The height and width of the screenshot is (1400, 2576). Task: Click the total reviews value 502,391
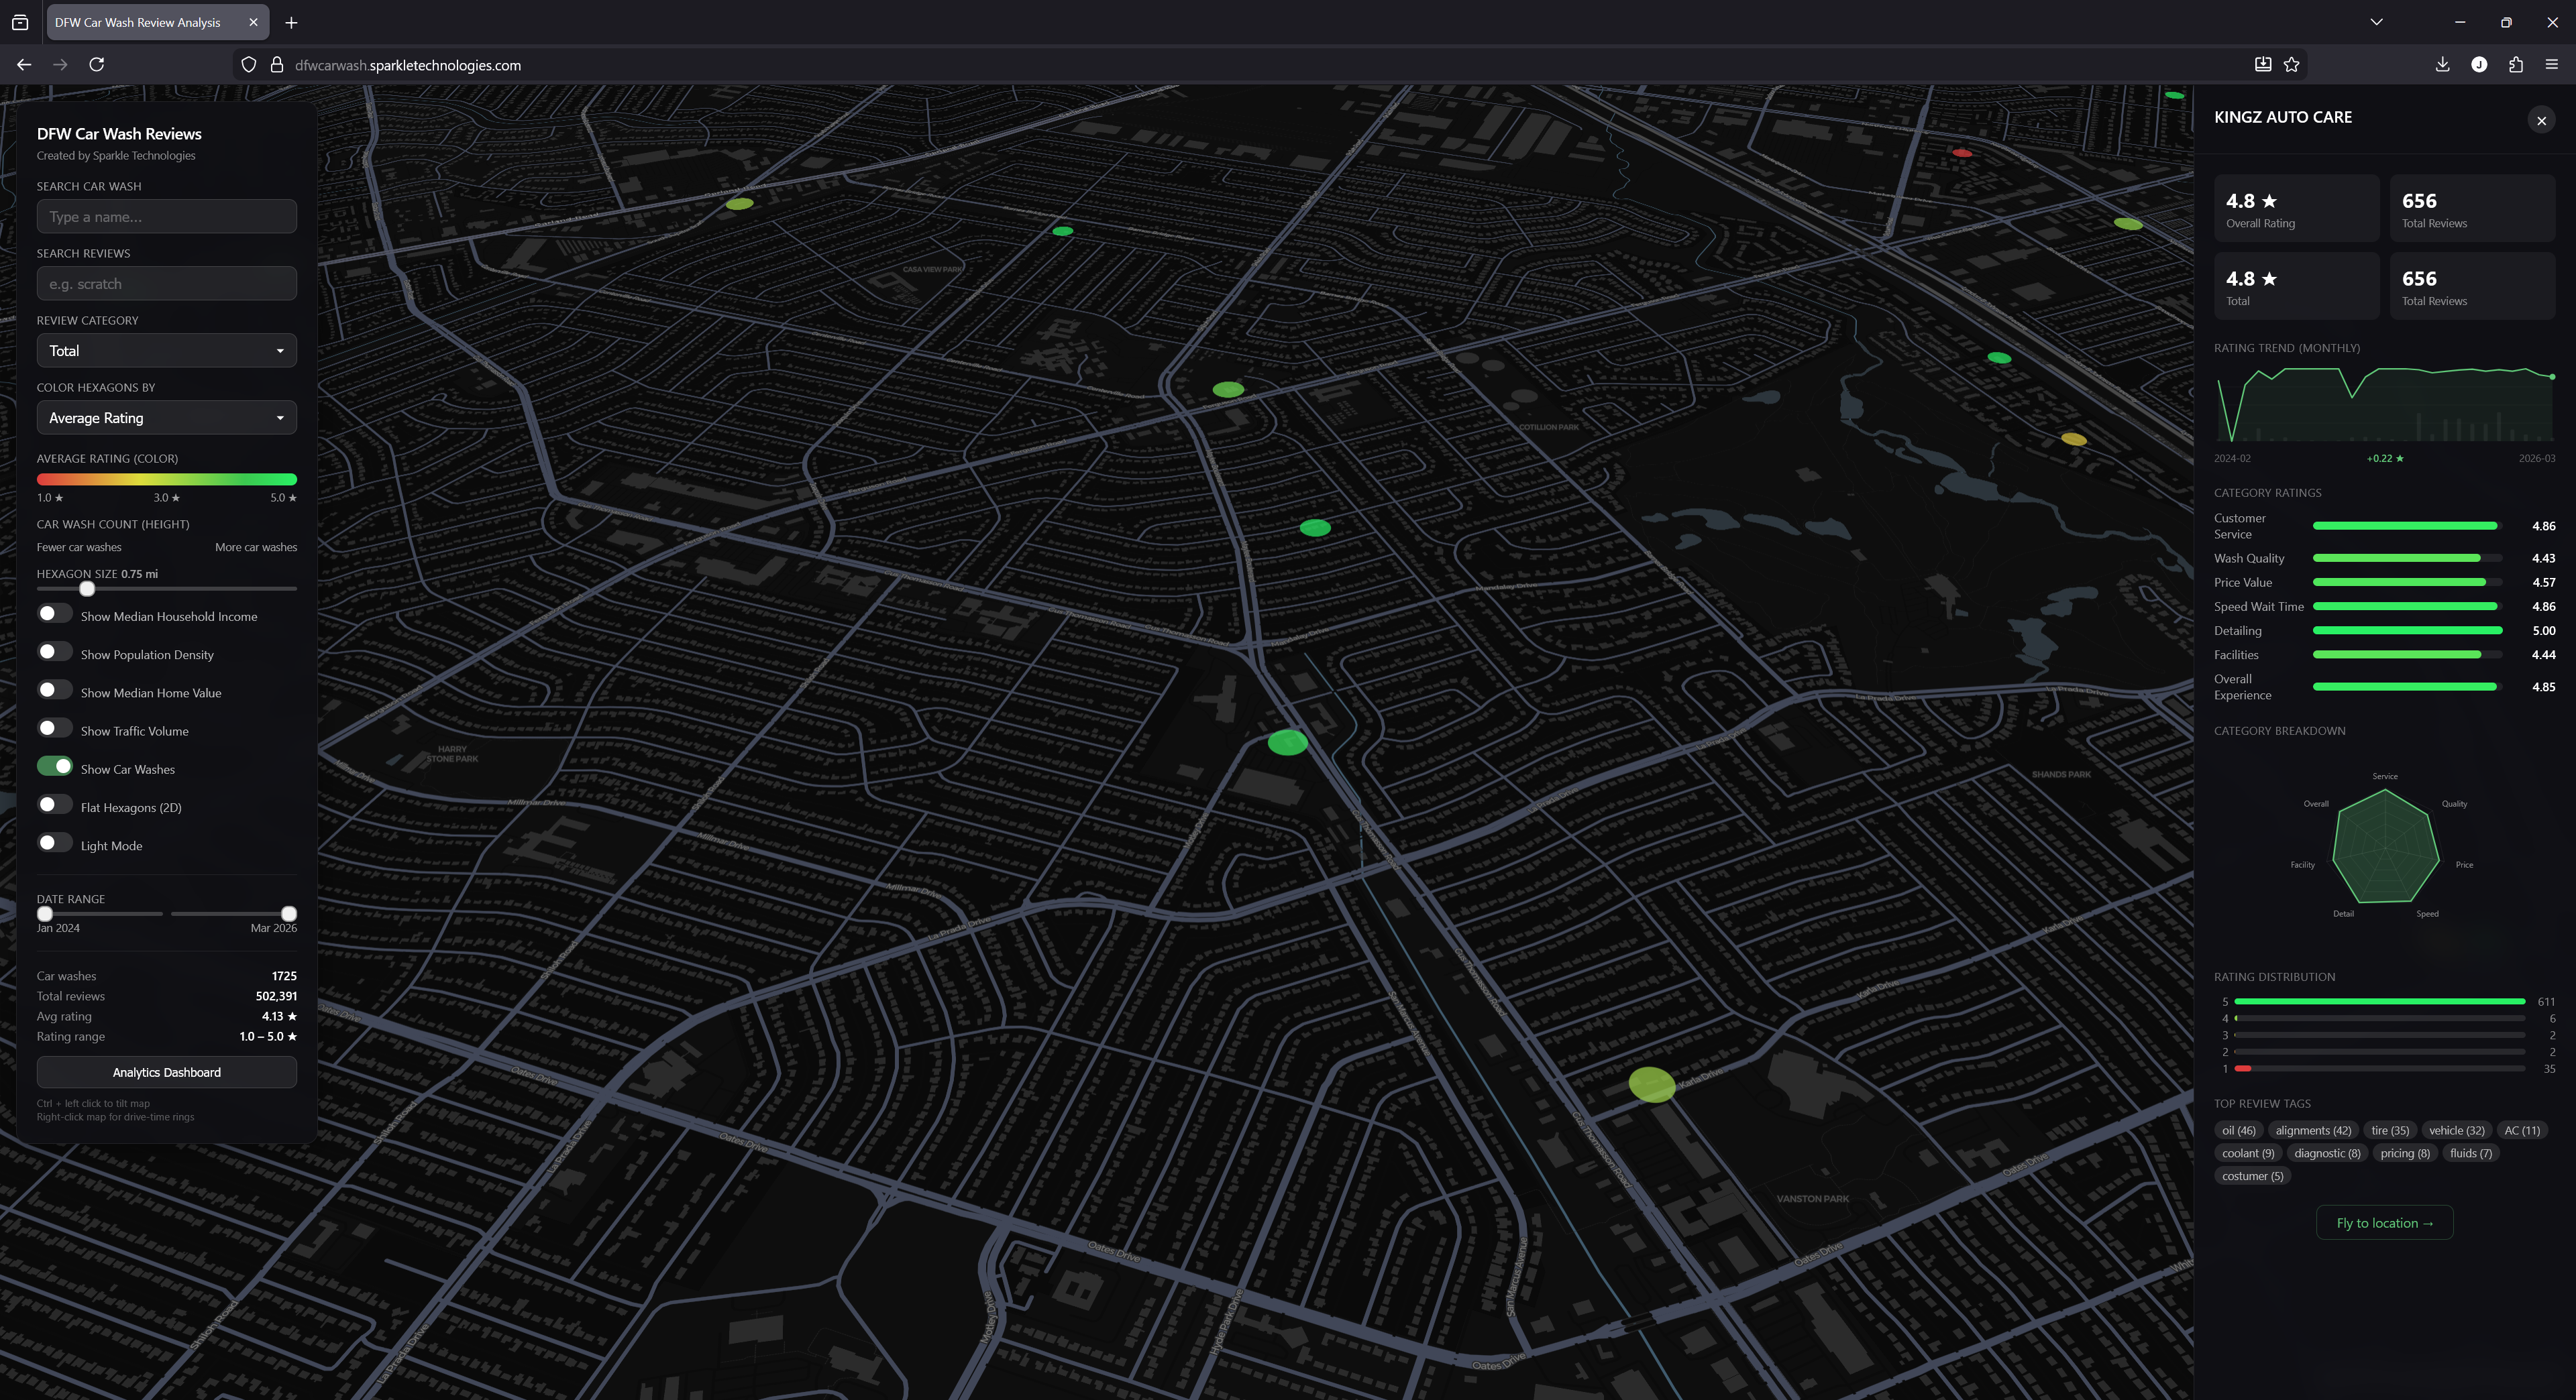pyautogui.click(x=276, y=996)
